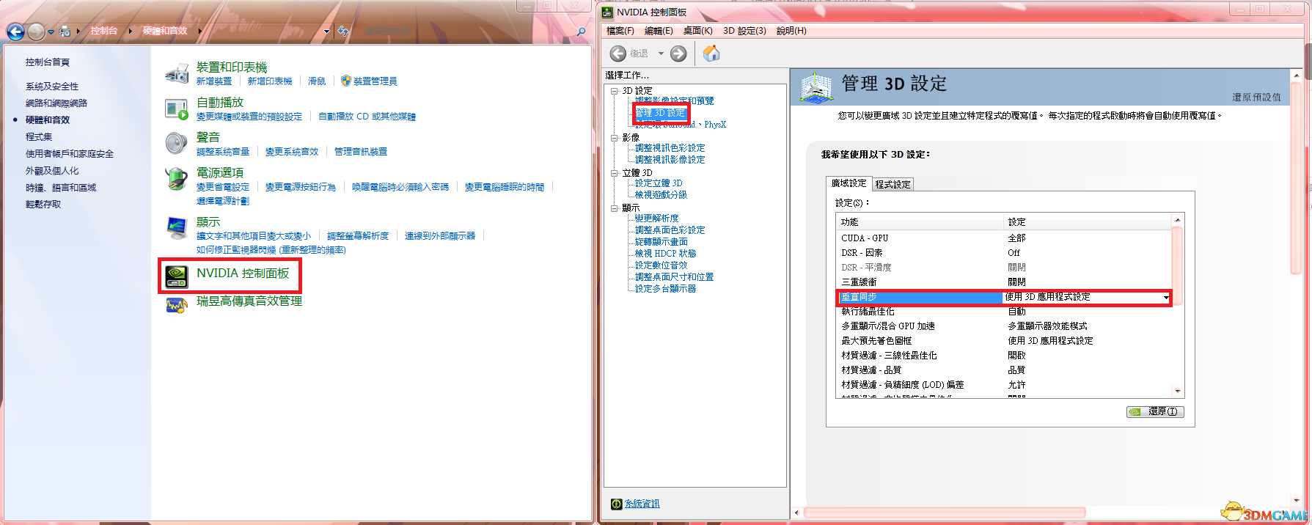
Task: Open the 調整螢幕解析度 link
Action: pos(358,236)
